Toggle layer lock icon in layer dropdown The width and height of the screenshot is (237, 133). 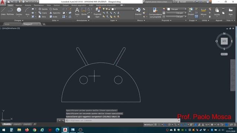pyautogui.click(x=109, y=9)
